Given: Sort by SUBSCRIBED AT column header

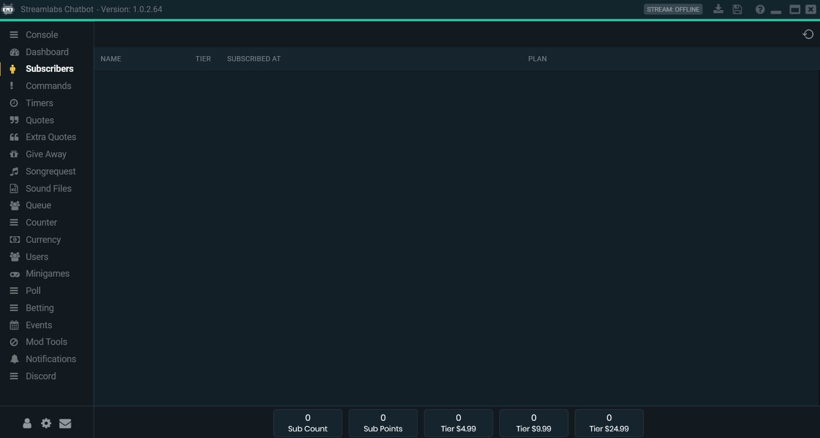Looking at the screenshot, I should [x=254, y=59].
